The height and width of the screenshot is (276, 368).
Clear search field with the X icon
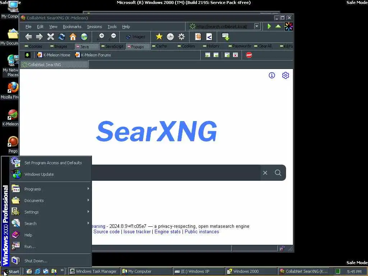[265, 173]
